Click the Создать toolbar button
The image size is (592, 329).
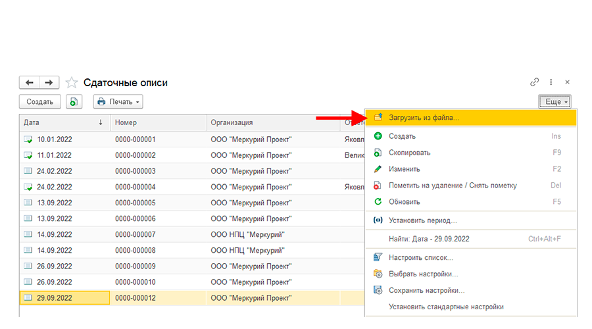[39, 101]
